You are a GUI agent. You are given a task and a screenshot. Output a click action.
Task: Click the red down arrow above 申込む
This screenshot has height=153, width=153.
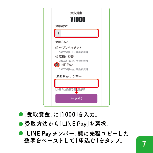click(76, 91)
